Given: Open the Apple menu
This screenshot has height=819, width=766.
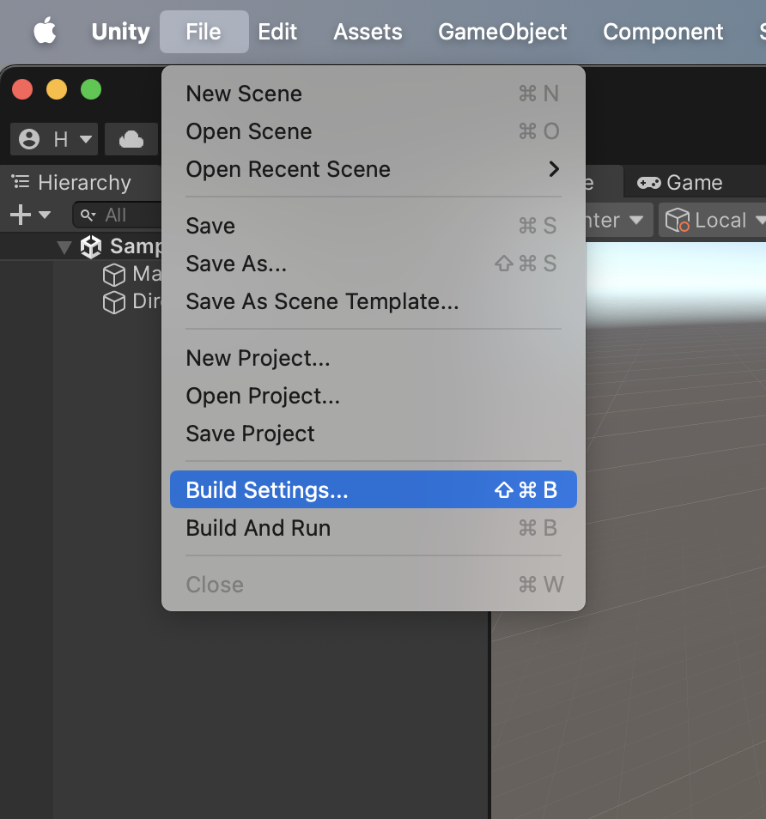Looking at the screenshot, I should [45, 31].
